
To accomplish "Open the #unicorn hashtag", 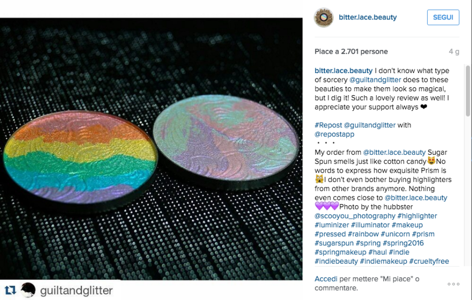I will tap(395, 234).
